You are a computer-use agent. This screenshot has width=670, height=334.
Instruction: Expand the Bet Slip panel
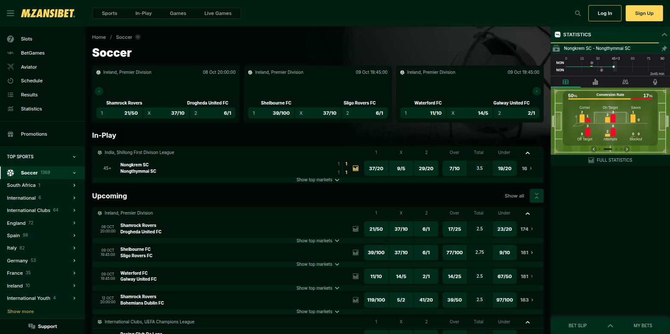point(610,325)
